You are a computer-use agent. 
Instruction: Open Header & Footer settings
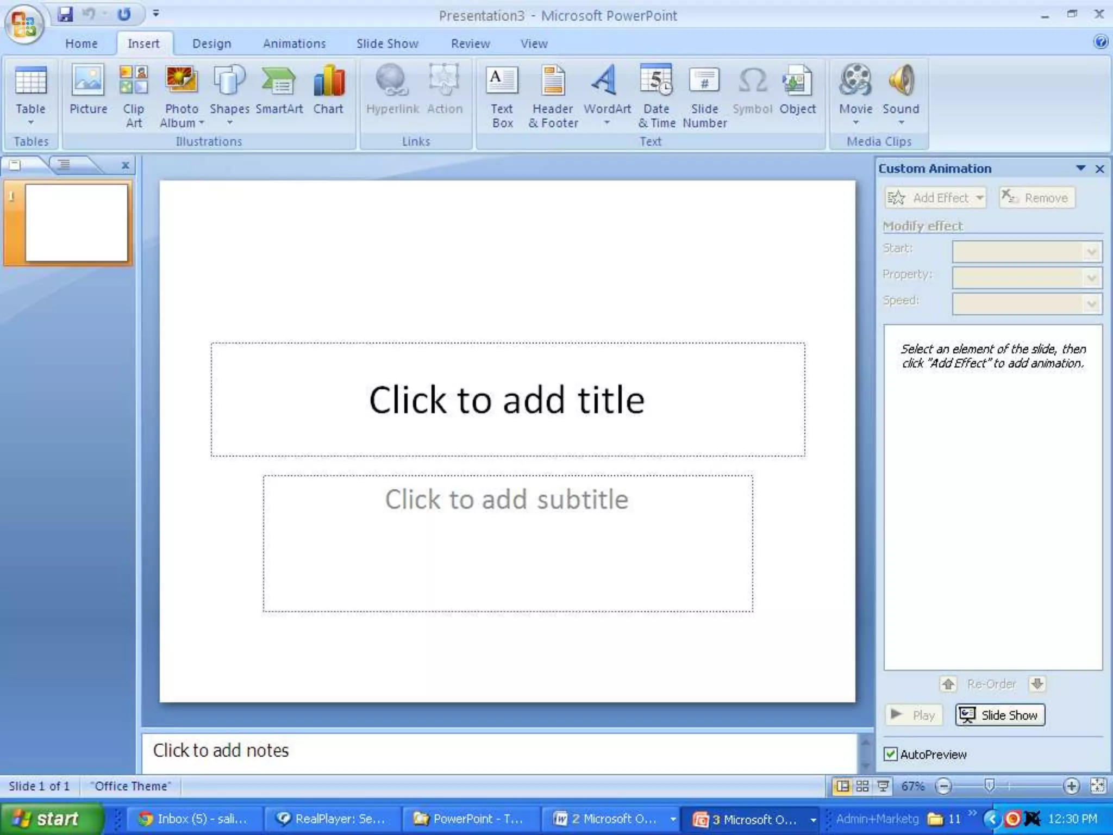pyautogui.click(x=553, y=94)
